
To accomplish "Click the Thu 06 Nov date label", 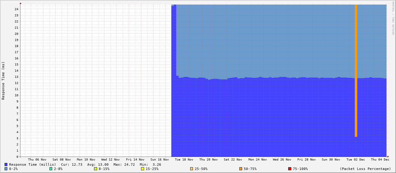I will coord(37,160).
